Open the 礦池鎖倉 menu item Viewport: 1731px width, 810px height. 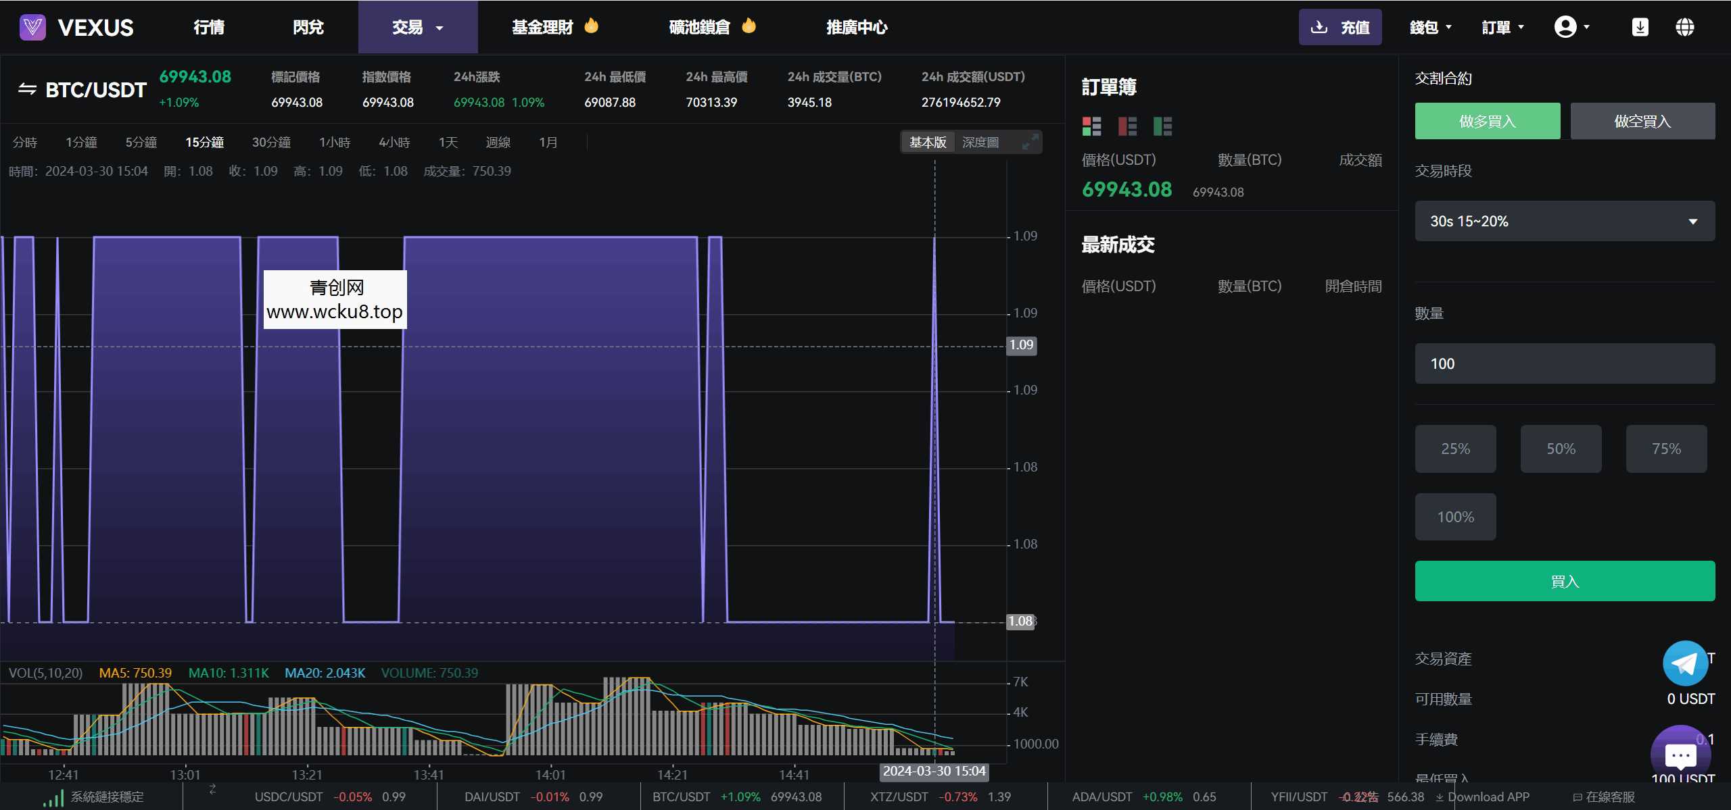click(700, 27)
